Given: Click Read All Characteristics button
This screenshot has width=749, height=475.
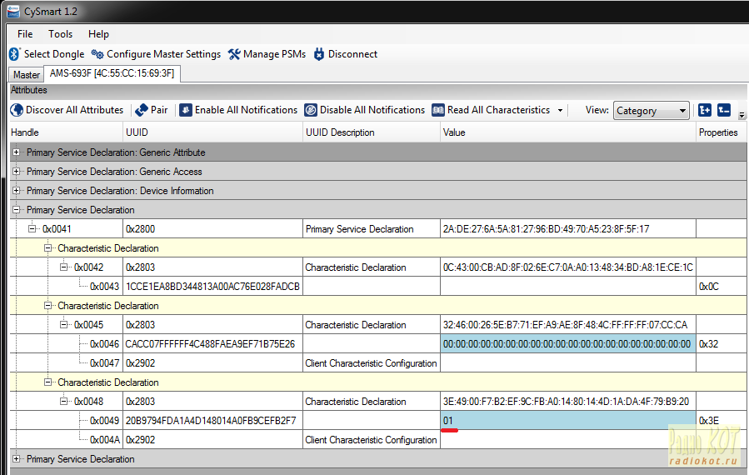Looking at the screenshot, I should tap(490, 110).
